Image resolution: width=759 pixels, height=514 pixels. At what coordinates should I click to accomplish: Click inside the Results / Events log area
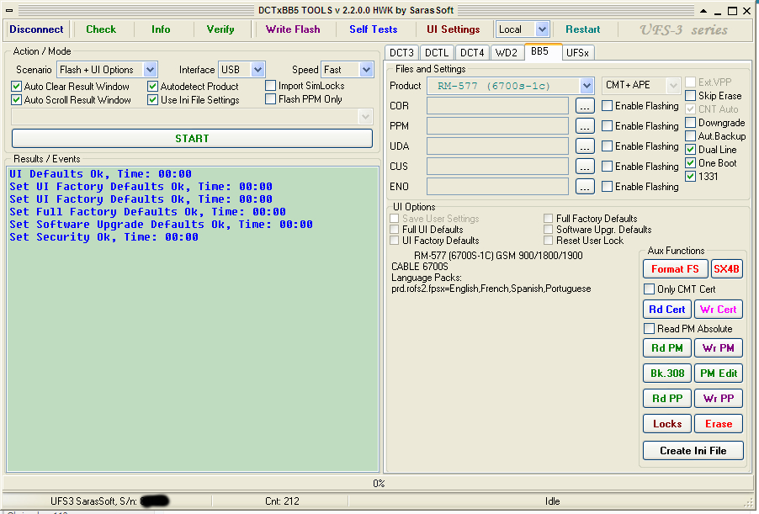193,319
